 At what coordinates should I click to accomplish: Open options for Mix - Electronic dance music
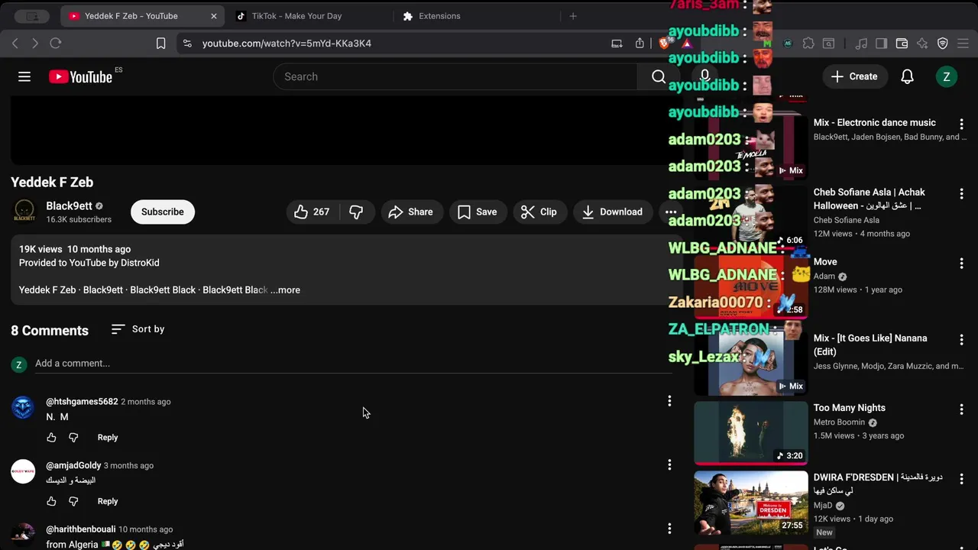point(961,124)
